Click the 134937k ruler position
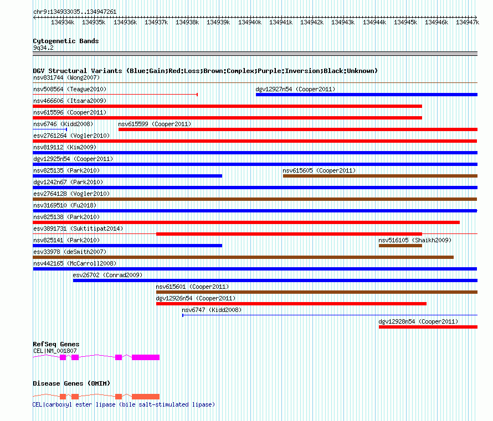The image size is (493, 421). click(156, 22)
